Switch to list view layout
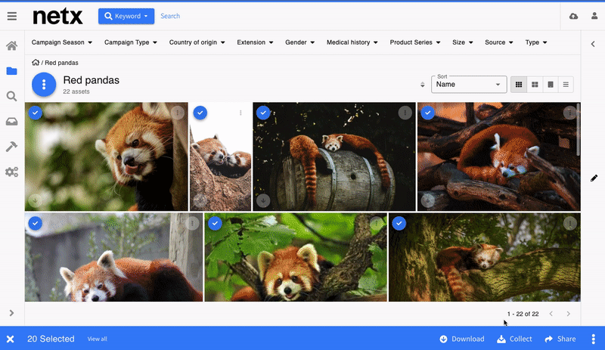Image resolution: width=605 pixels, height=350 pixels. (x=566, y=85)
